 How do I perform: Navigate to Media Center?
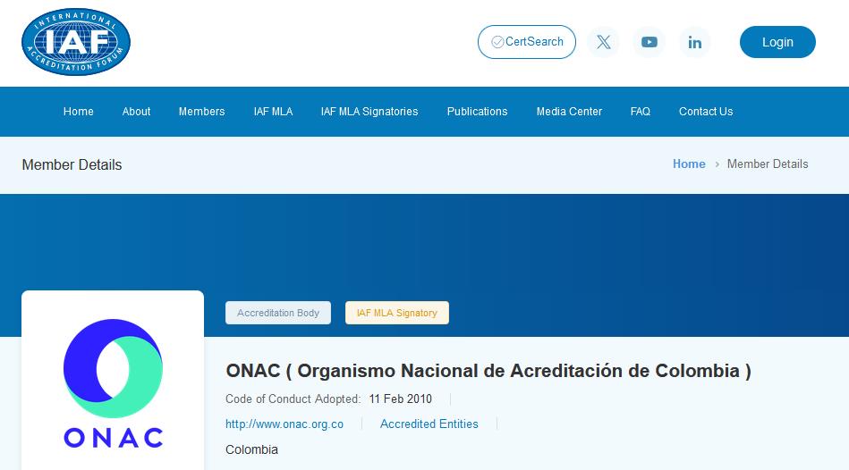point(569,112)
